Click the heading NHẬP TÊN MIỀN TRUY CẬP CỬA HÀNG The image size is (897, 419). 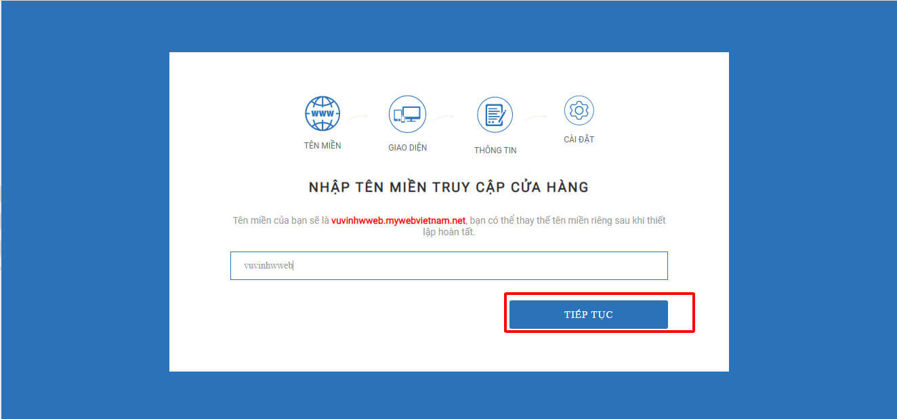449,187
